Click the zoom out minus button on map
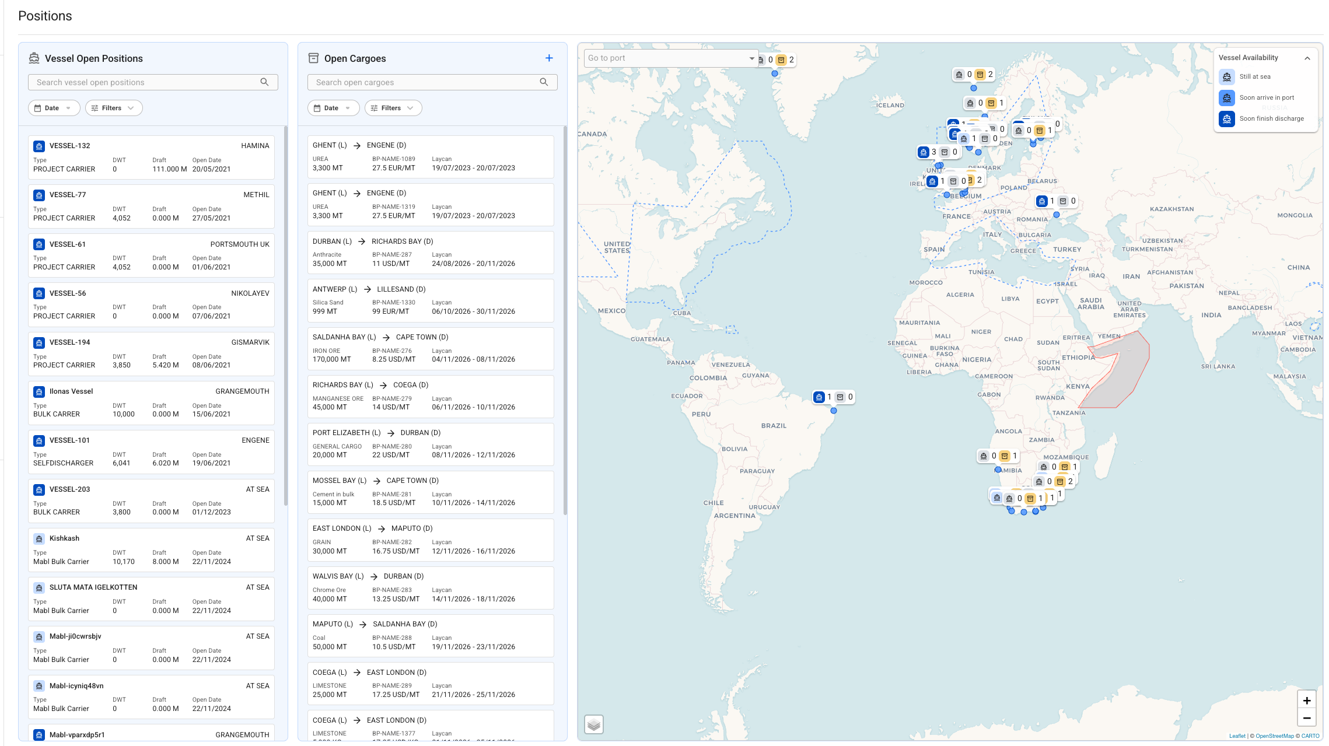The image size is (1329, 746). click(1307, 718)
